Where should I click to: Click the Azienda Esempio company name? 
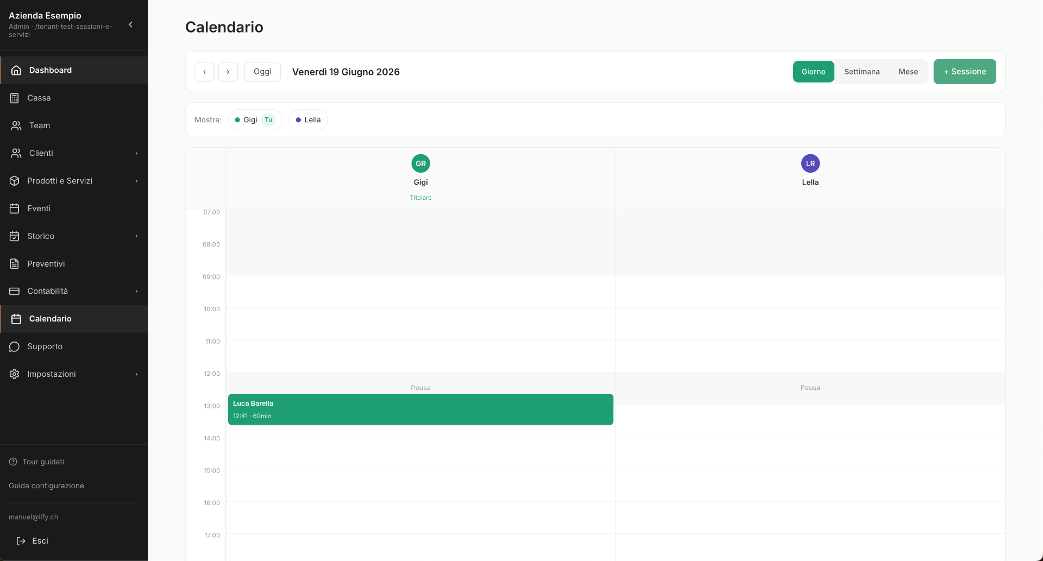[45, 16]
